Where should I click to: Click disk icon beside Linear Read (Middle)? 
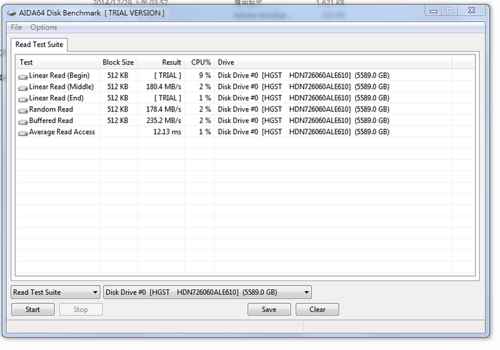(x=23, y=87)
